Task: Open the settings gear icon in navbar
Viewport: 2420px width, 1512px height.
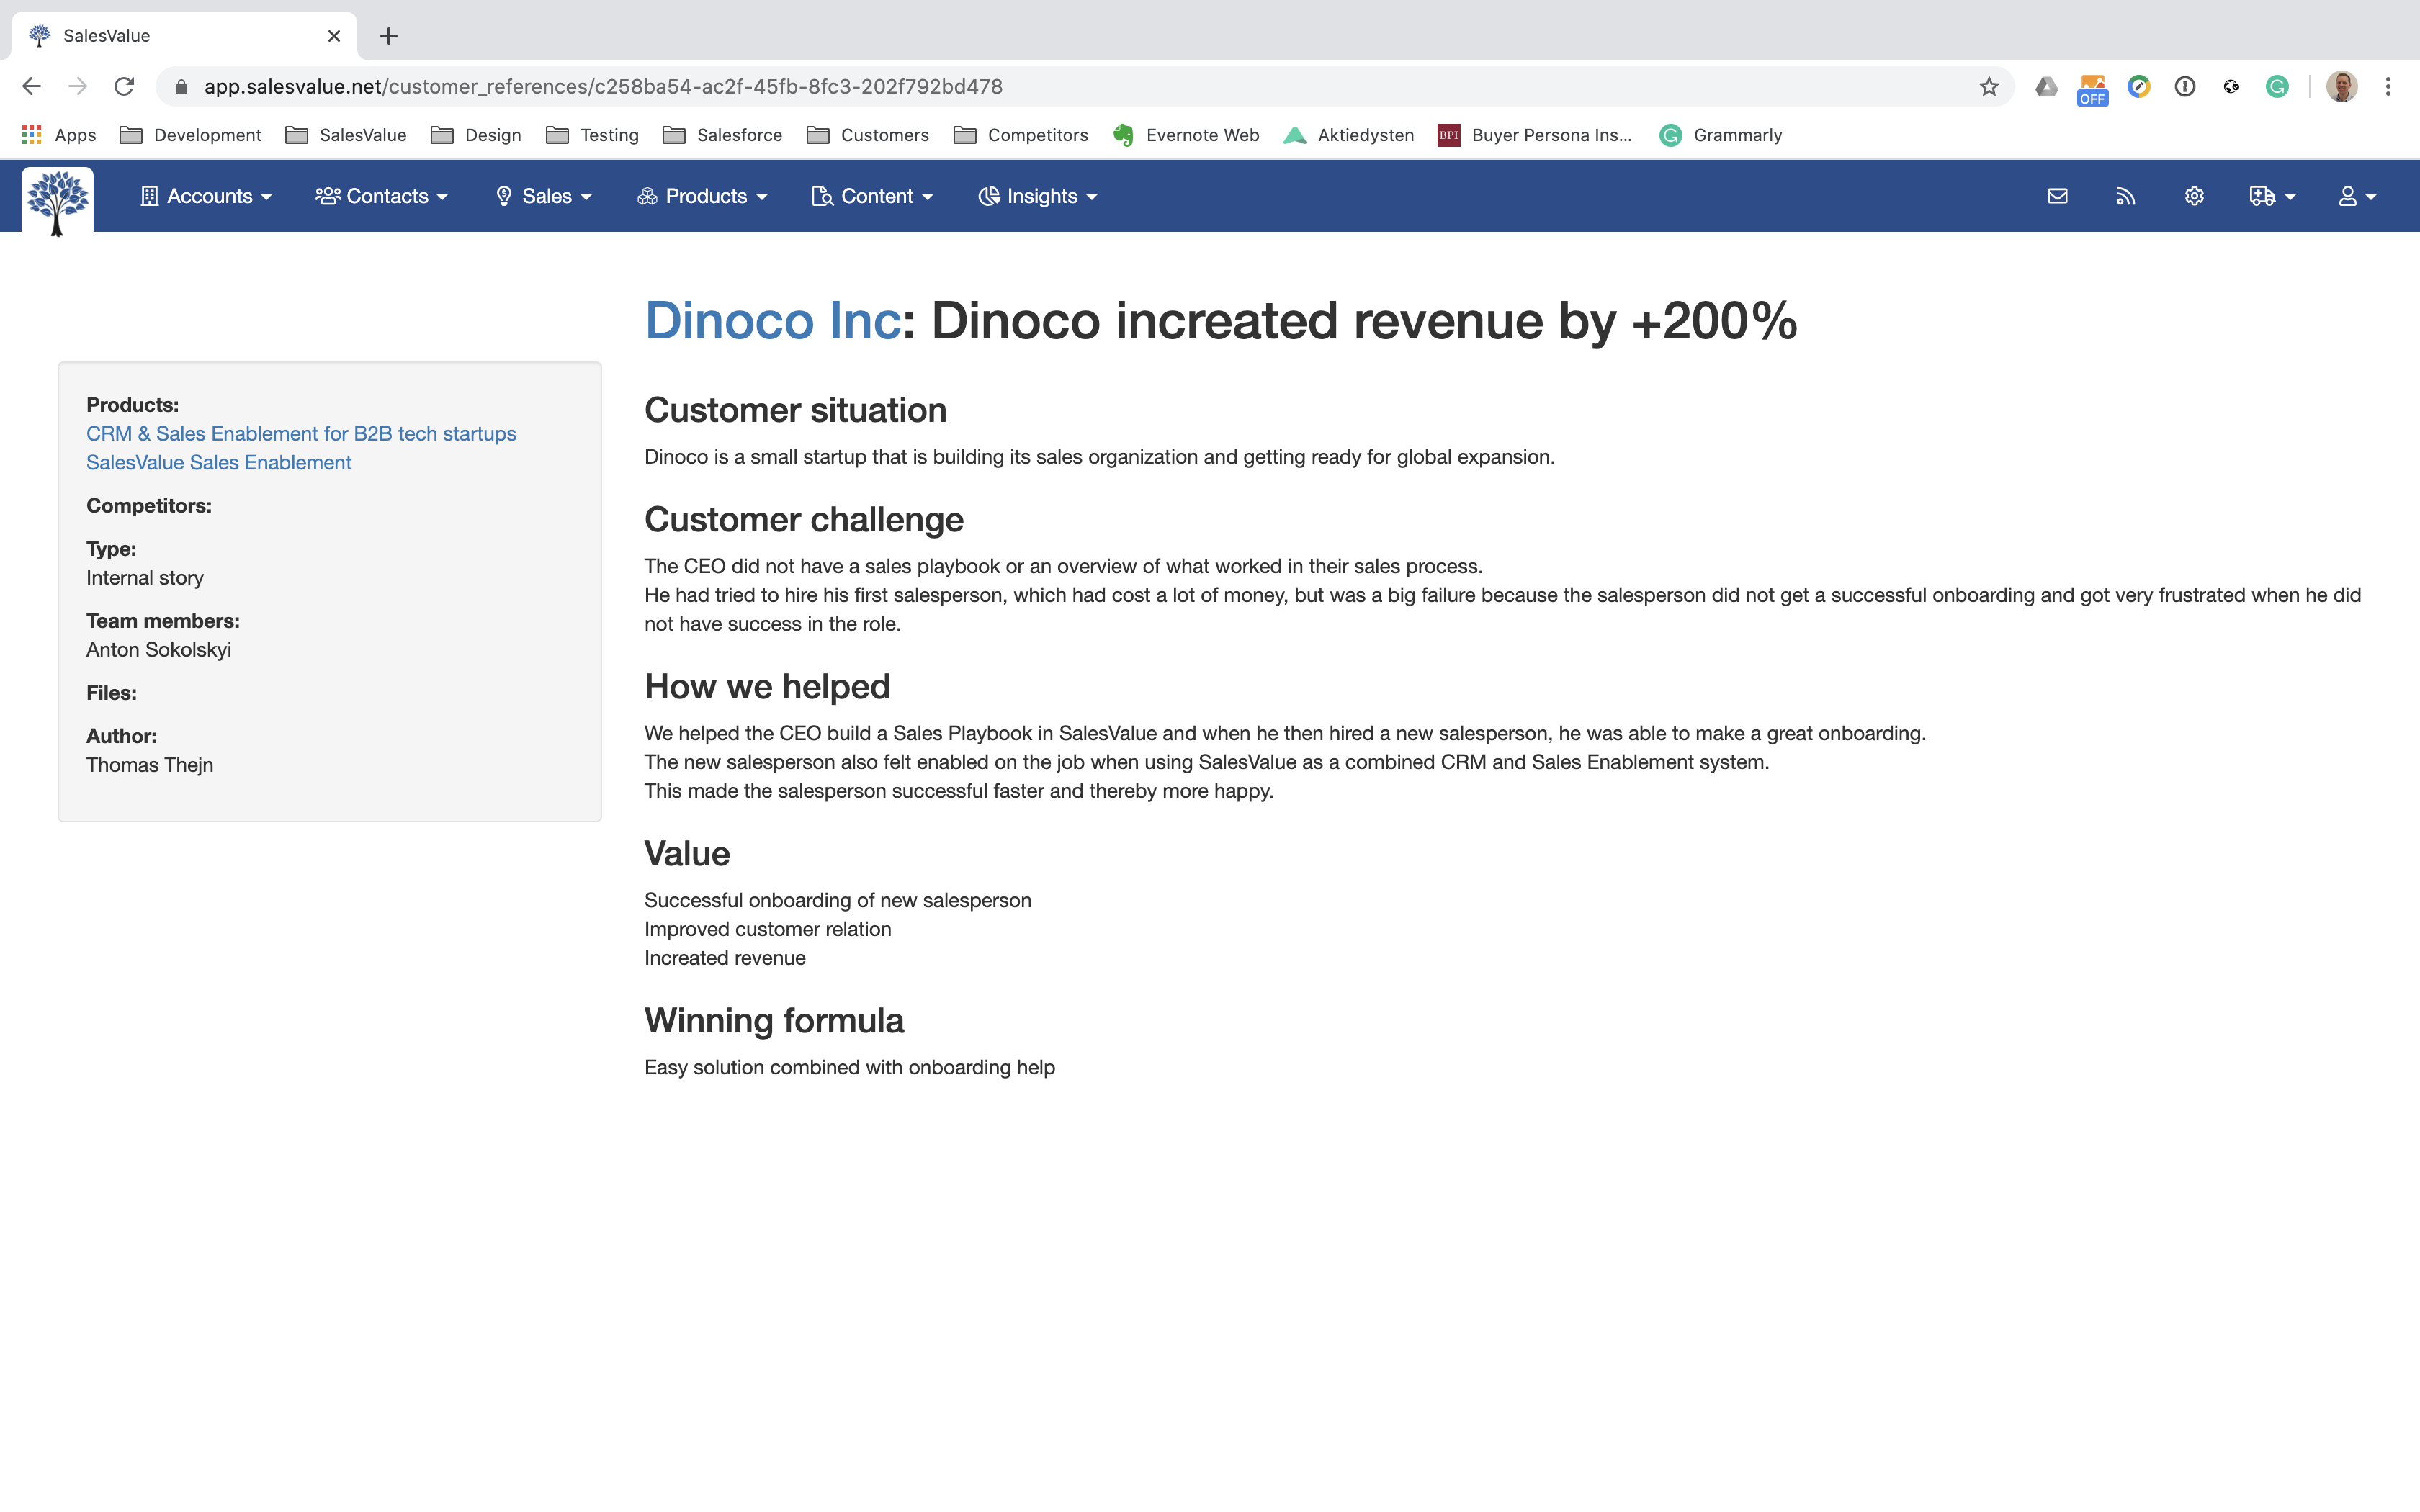Action: click(2194, 196)
